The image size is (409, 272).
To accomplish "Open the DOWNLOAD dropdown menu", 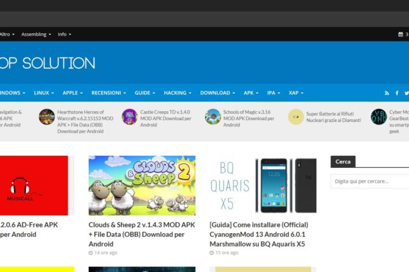I will click(x=217, y=93).
